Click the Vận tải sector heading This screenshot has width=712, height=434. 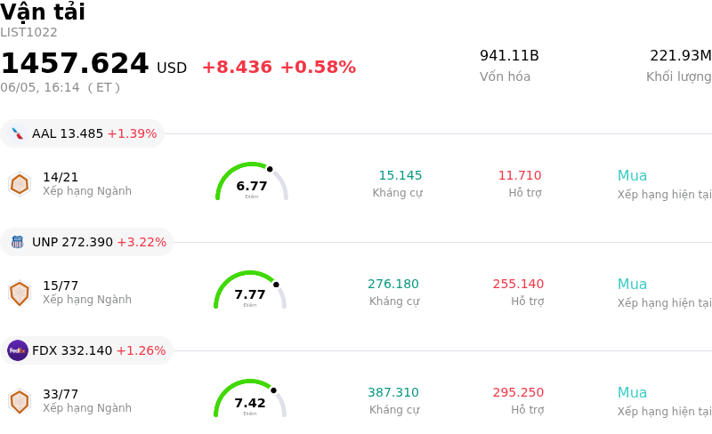pos(42,12)
